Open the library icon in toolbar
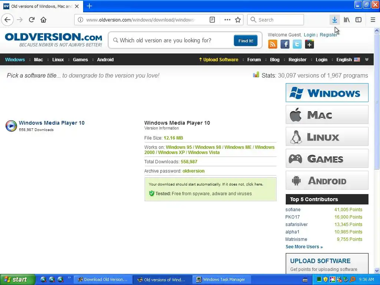 point(347,20)
